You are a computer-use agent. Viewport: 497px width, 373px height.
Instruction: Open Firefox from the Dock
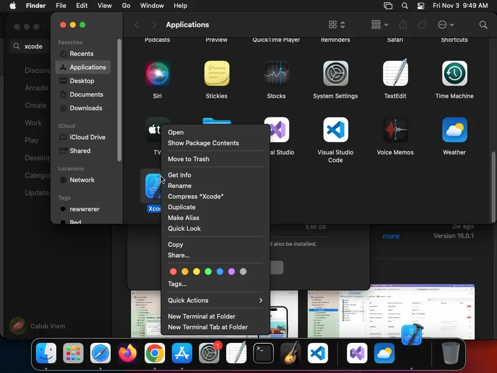pos(128,353)
